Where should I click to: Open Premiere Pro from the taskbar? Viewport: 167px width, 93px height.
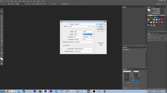click(51, 91)
